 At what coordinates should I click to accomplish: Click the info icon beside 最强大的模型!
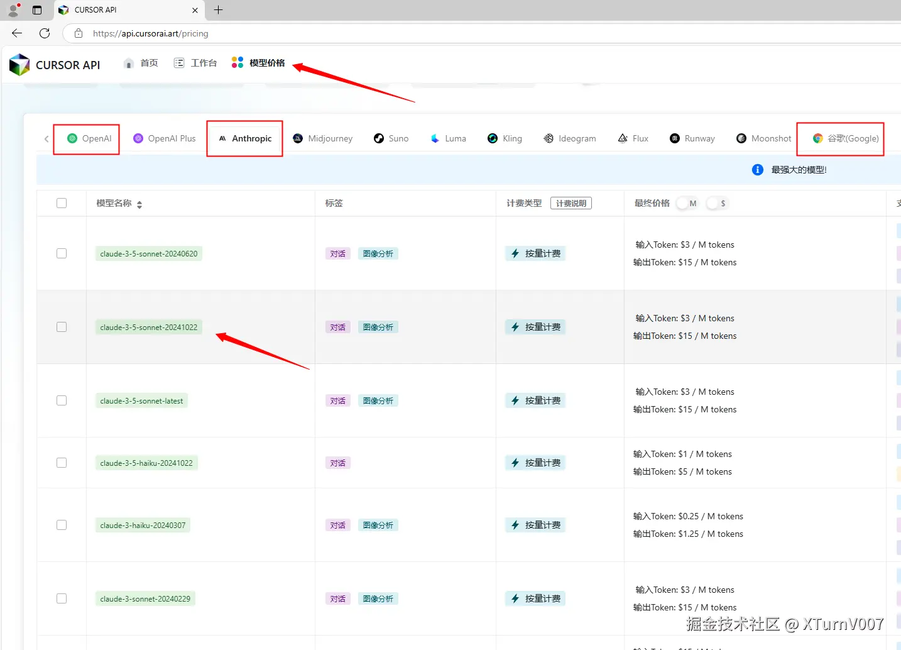point(758,170)
